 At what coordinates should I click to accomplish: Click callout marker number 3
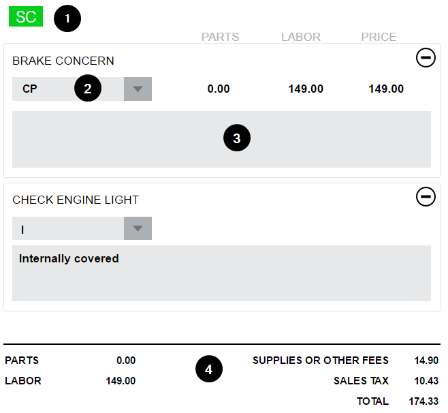236,139
